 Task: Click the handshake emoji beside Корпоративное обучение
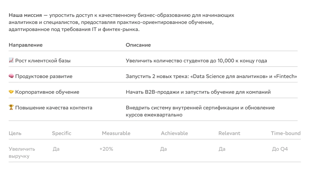(11, 92)
